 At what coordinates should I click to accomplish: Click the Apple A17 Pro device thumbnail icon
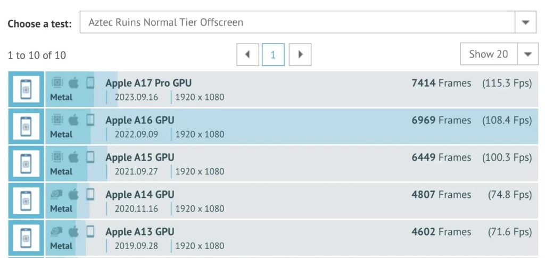click(26, 89)
